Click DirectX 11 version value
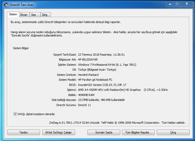Image resolution: width=195 pixels, height=141 pixels. (84, 105)
